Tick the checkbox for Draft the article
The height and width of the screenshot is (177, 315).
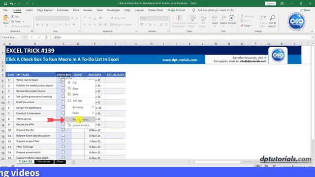pyautogui.click(x=63, y=102)
